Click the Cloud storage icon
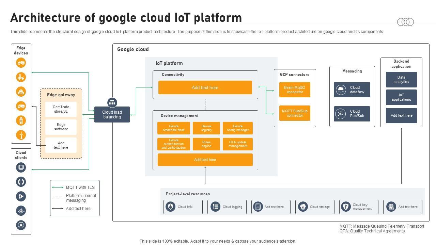The width and height of the screenshot is (436, 245). click(302, 207)
